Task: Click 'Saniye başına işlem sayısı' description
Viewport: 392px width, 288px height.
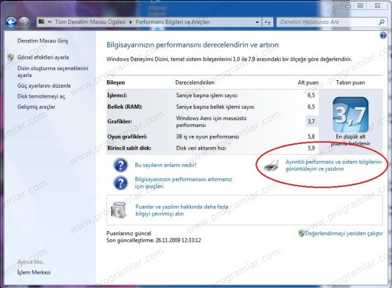Action: (x=207, y=95)
